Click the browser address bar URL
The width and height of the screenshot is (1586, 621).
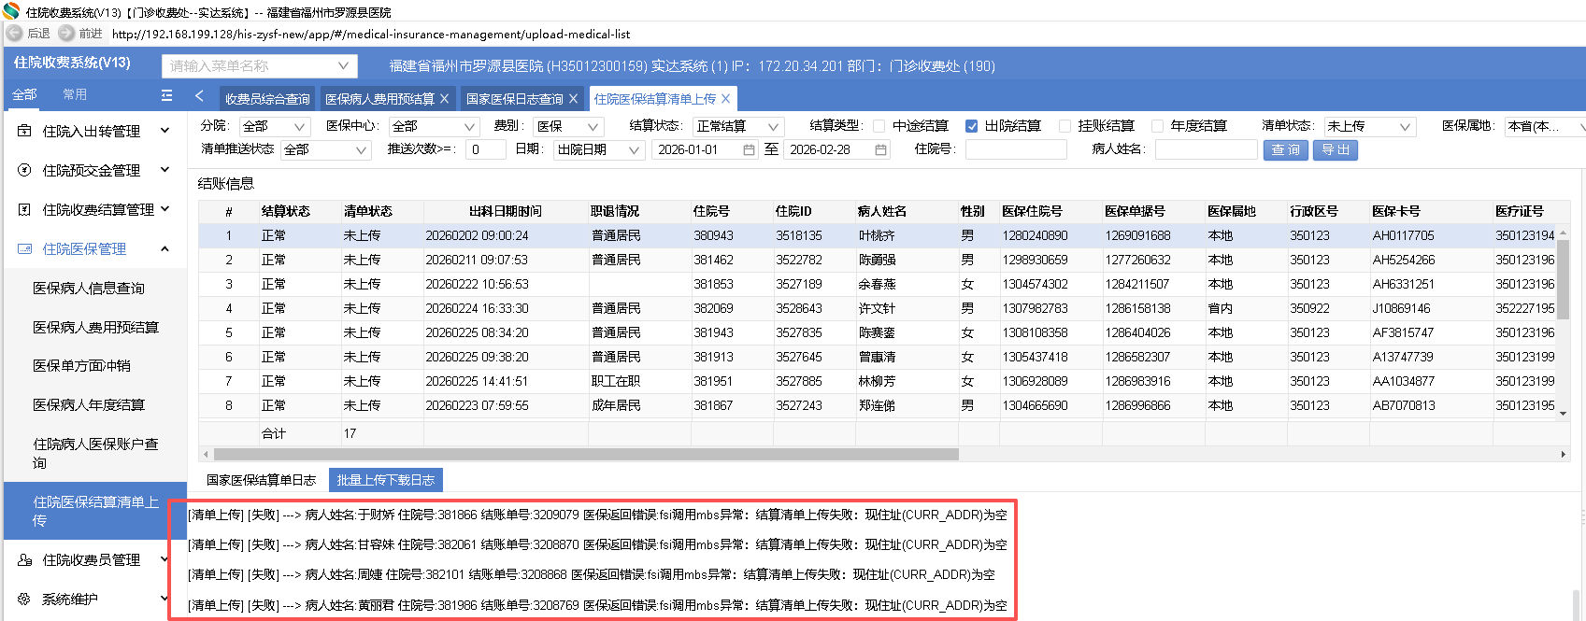point(371,35)
